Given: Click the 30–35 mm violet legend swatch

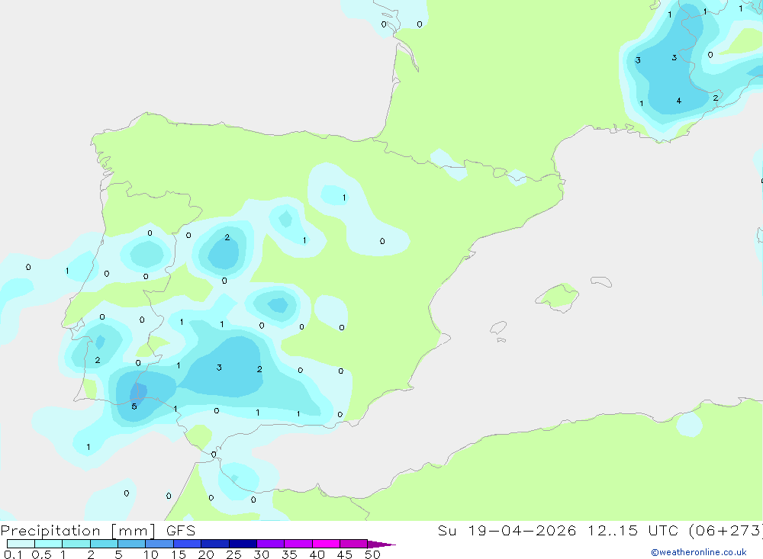Looking at the screenshot, I should (x=271, y=544).
